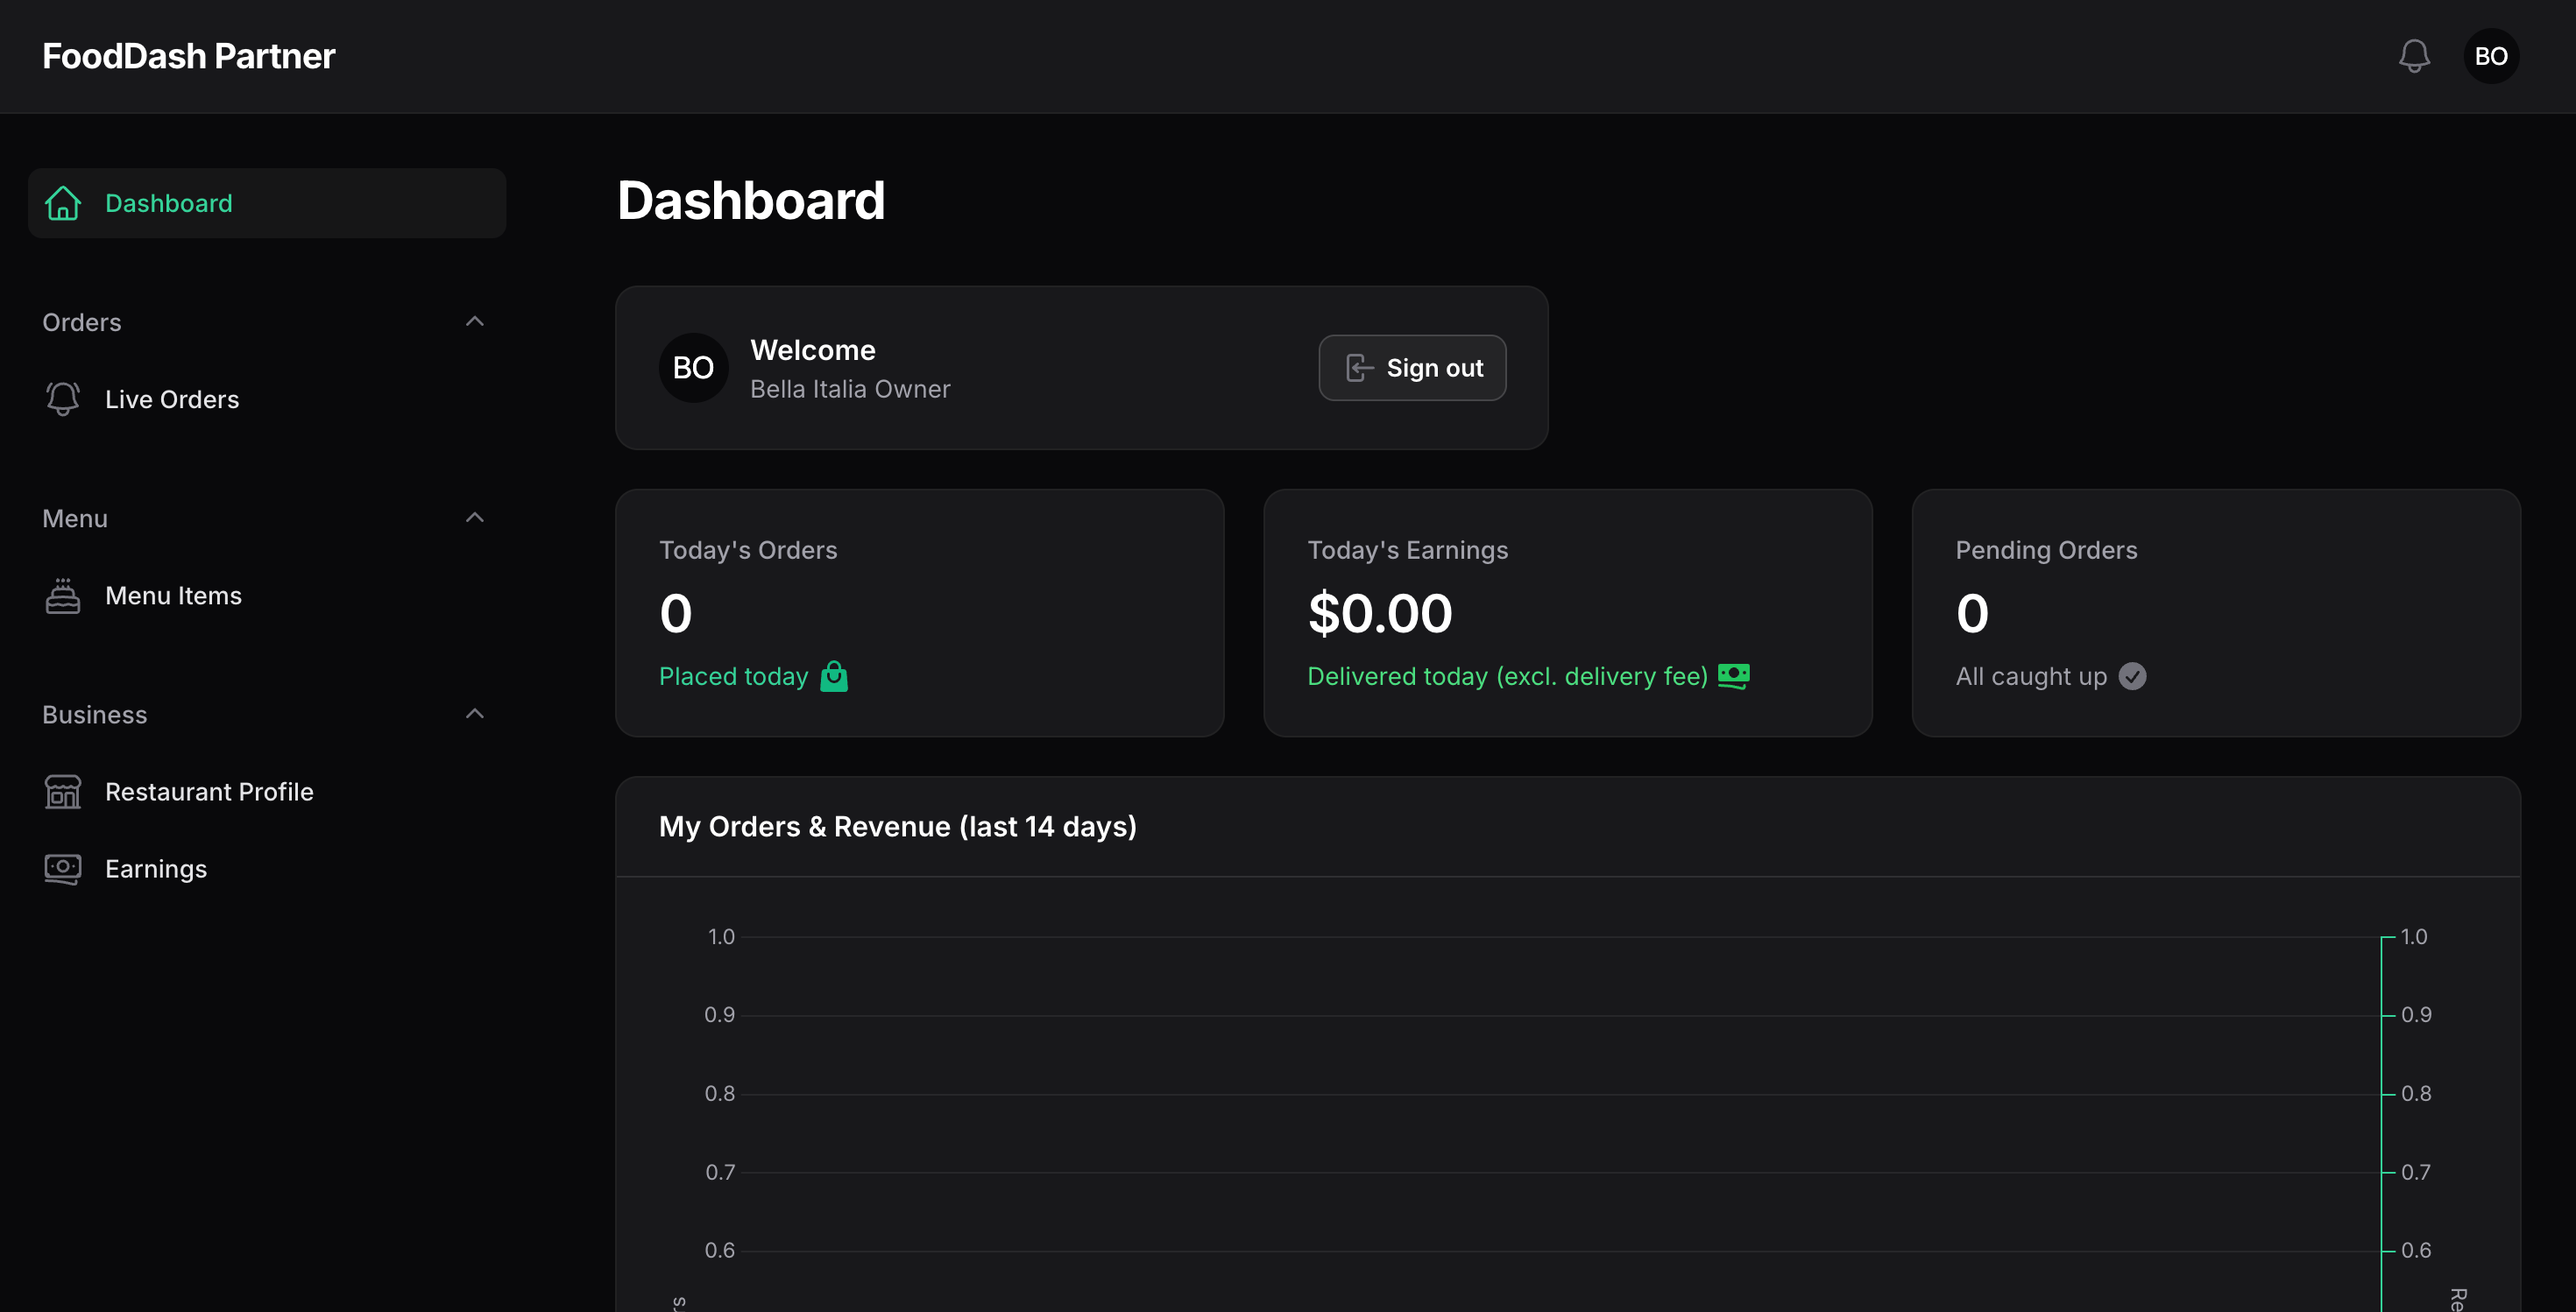
Task: Click My Orders & Revenue chart title
Action: click(x=897, y=827)
